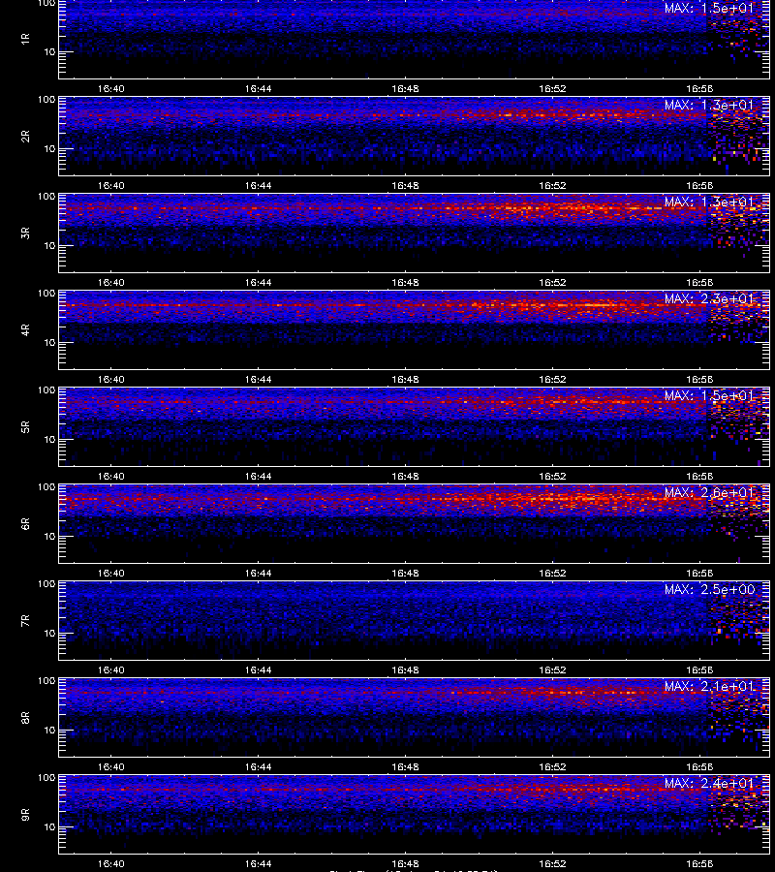Click the 16:44 time tick below panel 4R
This screenshot has width=775, height=872.
coord(258,379)
